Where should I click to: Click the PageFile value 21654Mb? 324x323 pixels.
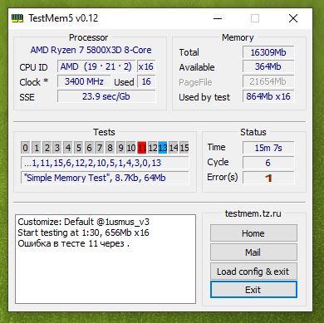(x=268, y=81)
